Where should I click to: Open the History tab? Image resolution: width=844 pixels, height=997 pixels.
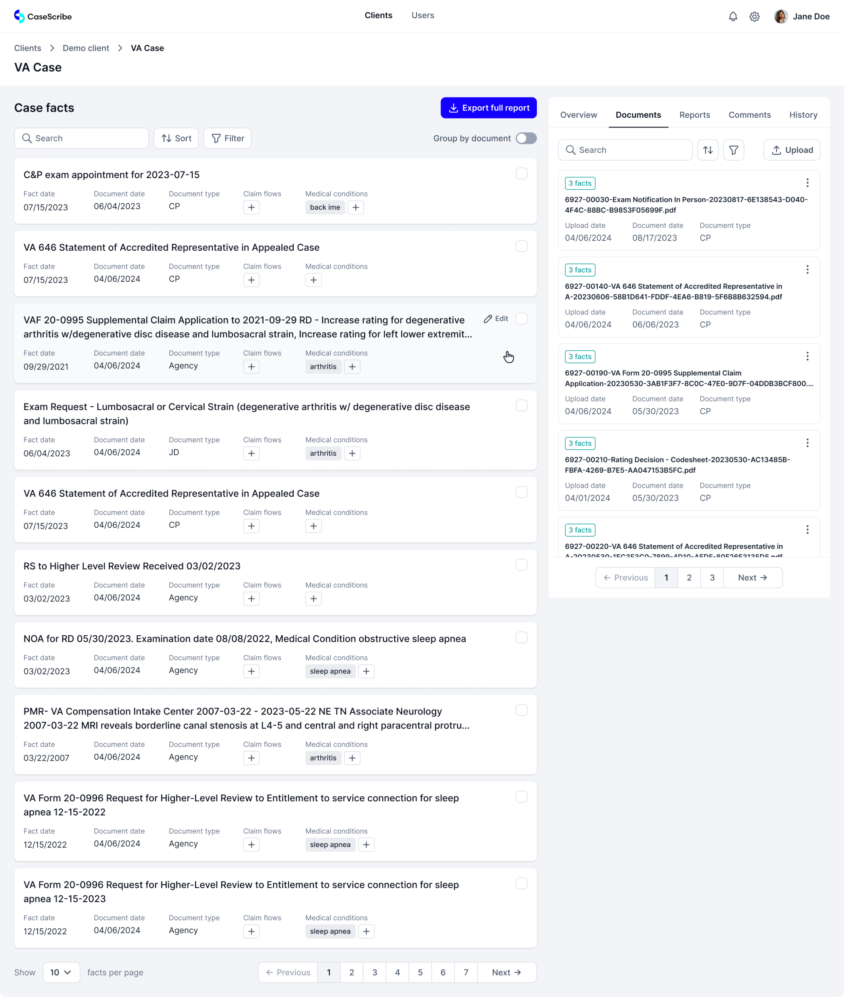coord(803,115)
